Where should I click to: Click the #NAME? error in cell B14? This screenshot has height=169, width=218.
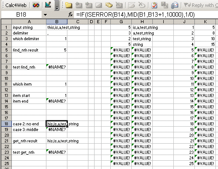tap(57, 101)
